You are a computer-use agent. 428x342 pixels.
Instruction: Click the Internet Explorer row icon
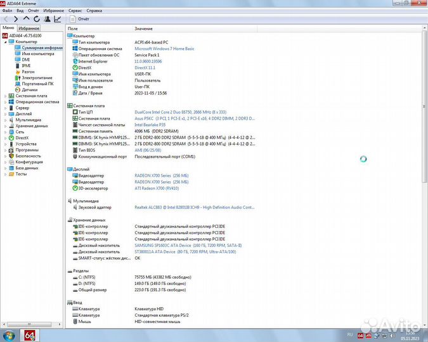click(75, 61)
